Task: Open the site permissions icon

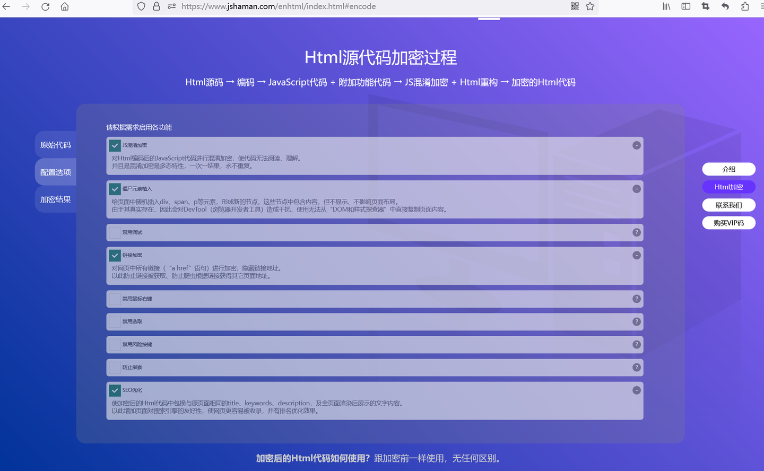Action: (x=171, y=6)
